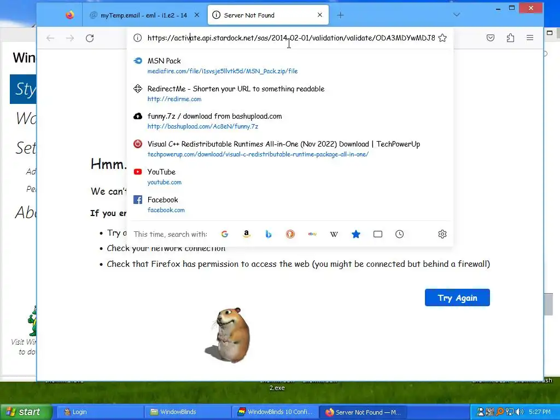Choose the Visual C++ Redistributable TechPowerUp suggestion
The width and height of the screenshot is (560, 420).
(290, 149)
